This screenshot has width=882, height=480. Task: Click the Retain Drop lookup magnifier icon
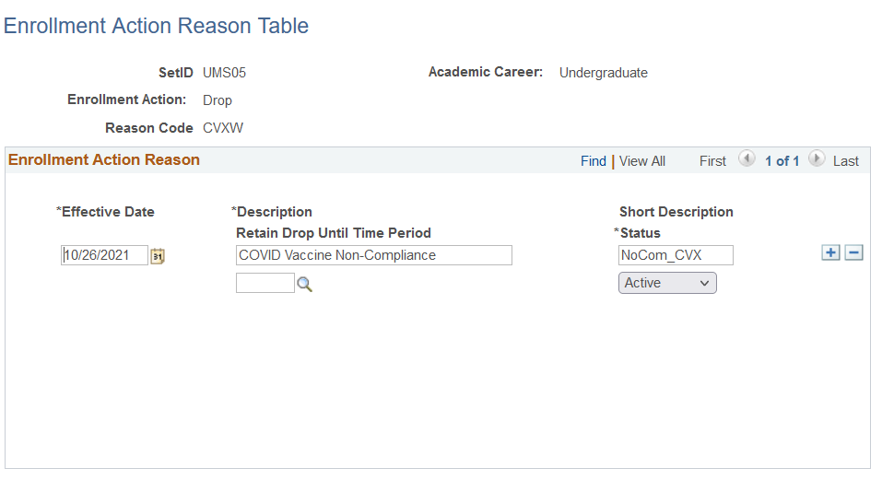(x=304, y=284)
